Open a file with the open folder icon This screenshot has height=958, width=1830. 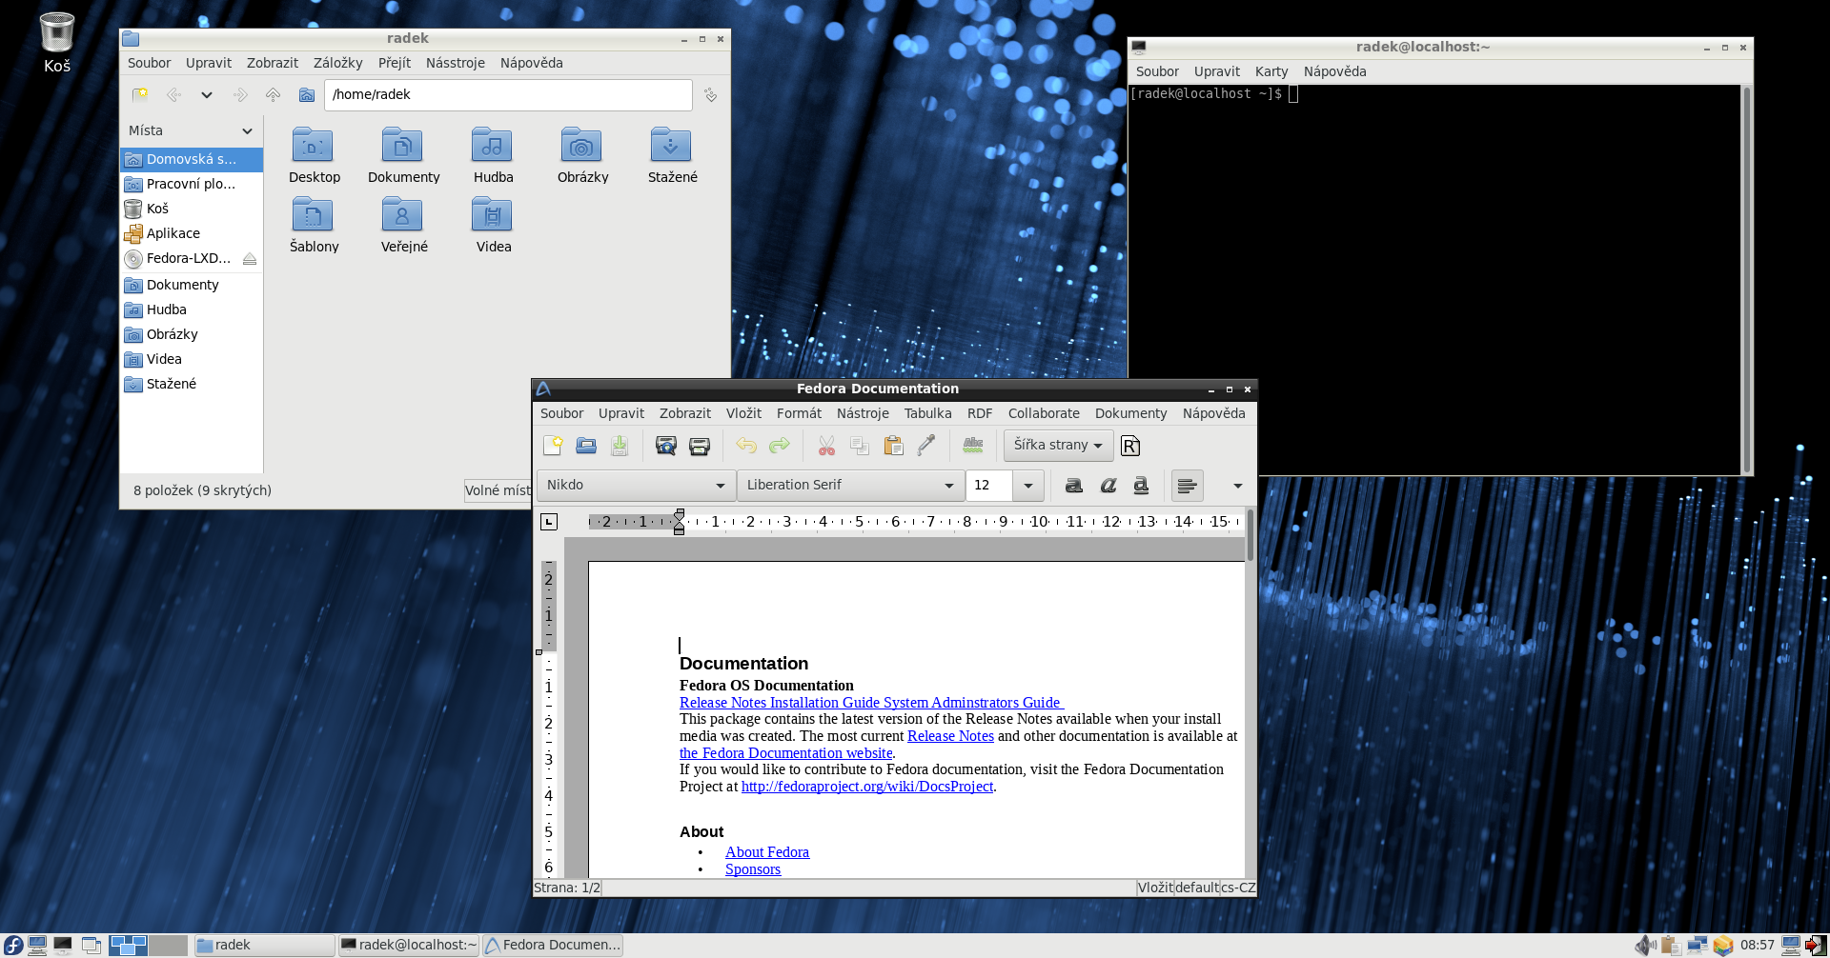click(x=586, y=446)
